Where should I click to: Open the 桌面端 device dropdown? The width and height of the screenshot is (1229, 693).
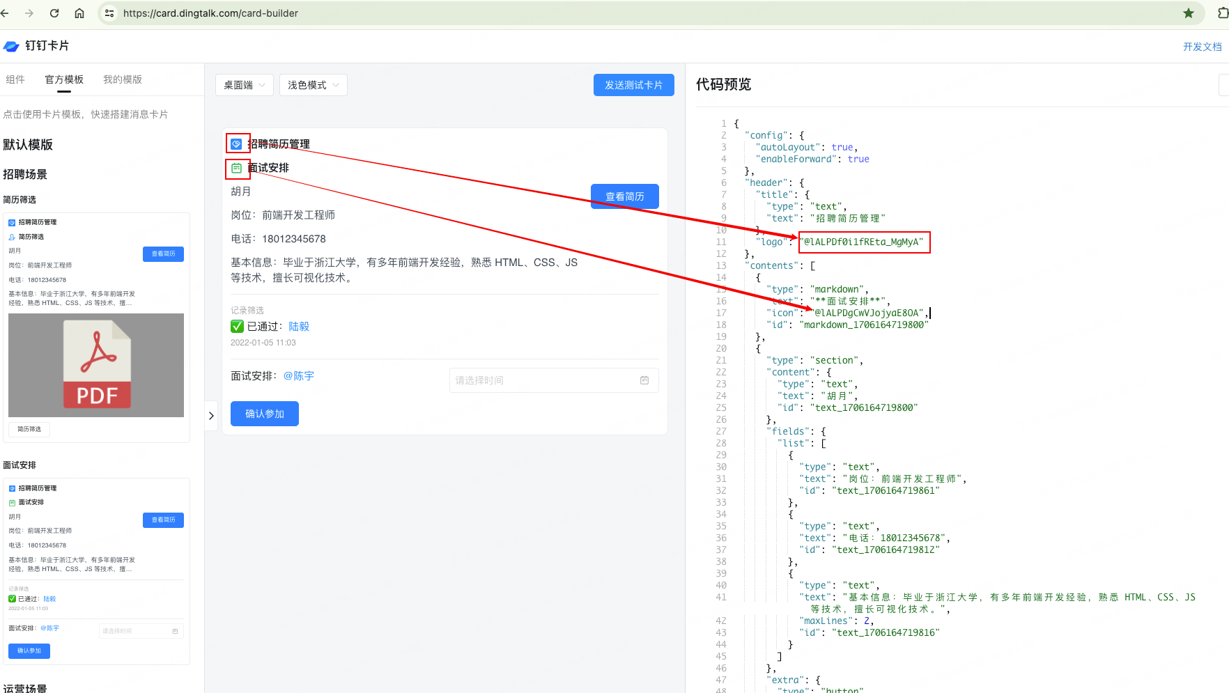pos(245,85)
